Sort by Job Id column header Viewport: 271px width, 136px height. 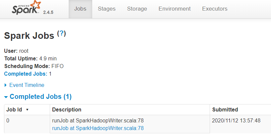click(x=14, y=109)
